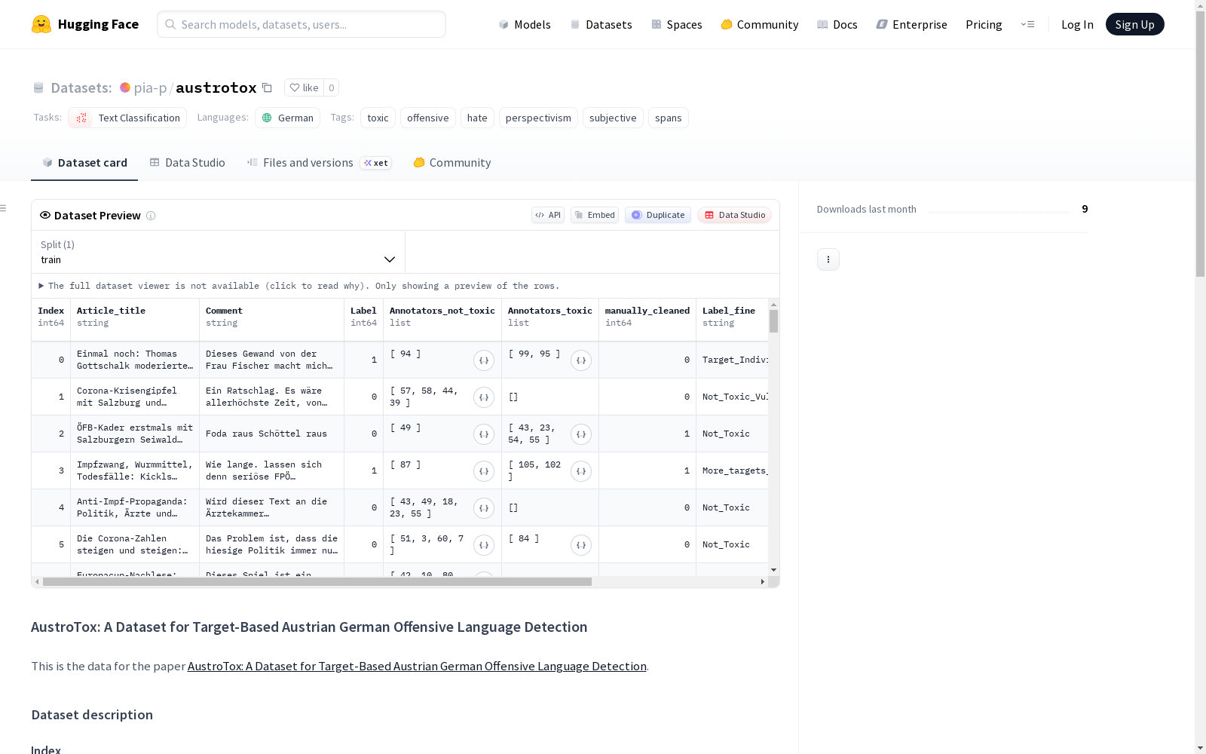Viewport: 1206px width, 754px height.
Task: Select the hate tag
Action: point(477,118)
